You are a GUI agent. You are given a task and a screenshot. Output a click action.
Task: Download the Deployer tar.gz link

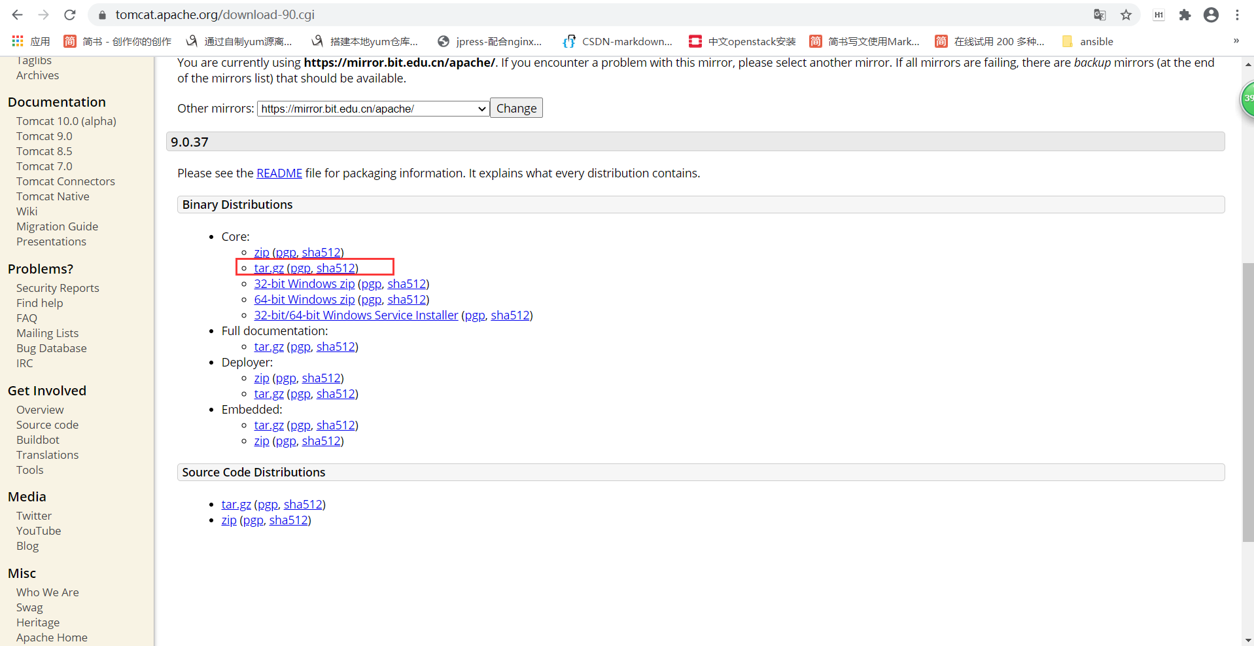pyautogui.click(x=269, y=393)
